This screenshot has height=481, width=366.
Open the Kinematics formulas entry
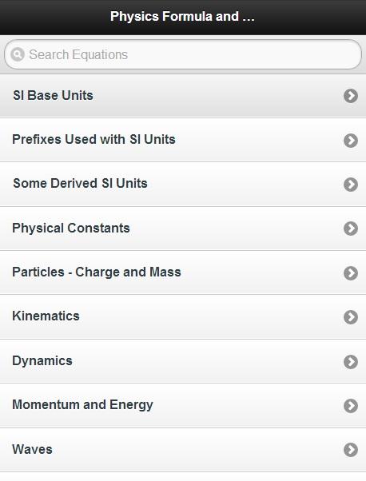tap(183, 317)
